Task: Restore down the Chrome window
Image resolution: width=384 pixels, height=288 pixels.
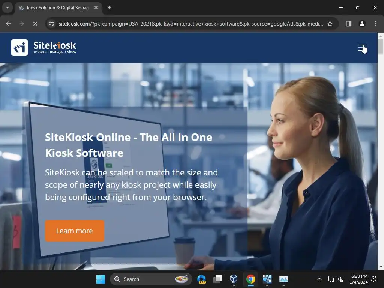Action: pyautogui.click(x=358, y=7)
